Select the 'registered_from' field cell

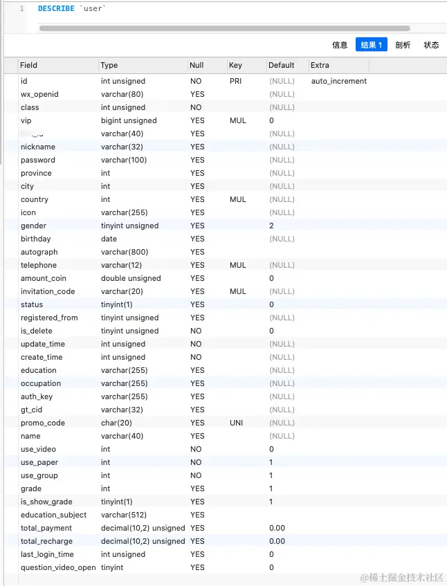coord(49,318)
